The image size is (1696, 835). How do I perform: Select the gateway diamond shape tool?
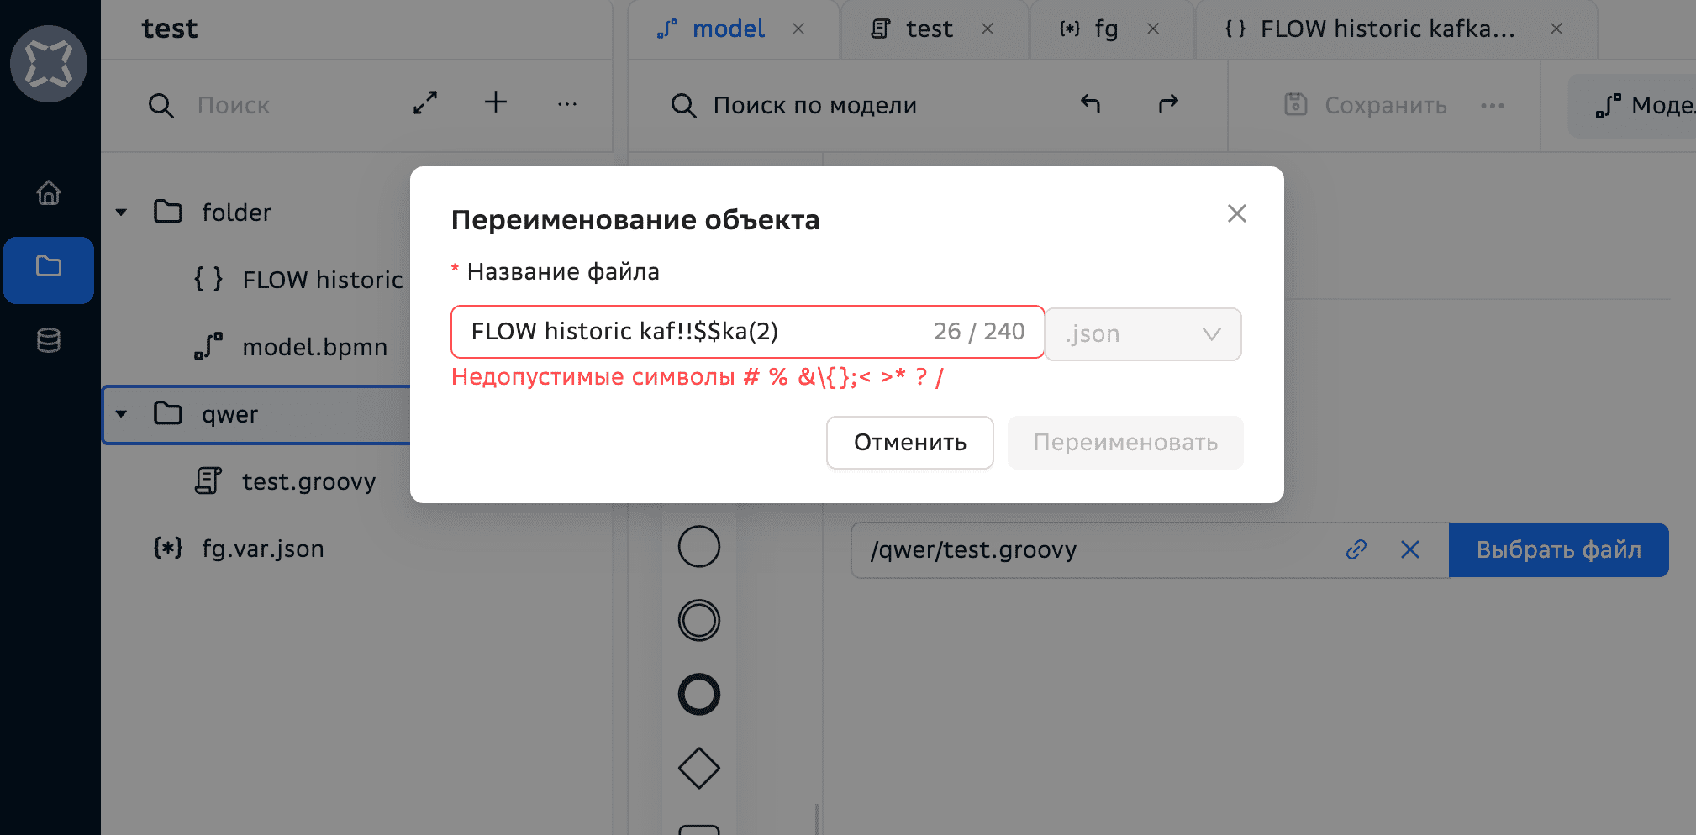point(698,768)
